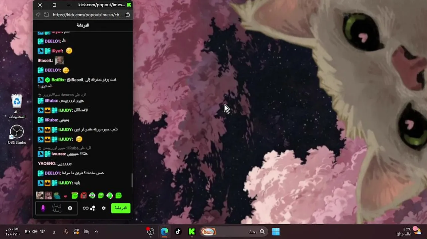Focus the إرسال رسالة message input

(56, 208)
